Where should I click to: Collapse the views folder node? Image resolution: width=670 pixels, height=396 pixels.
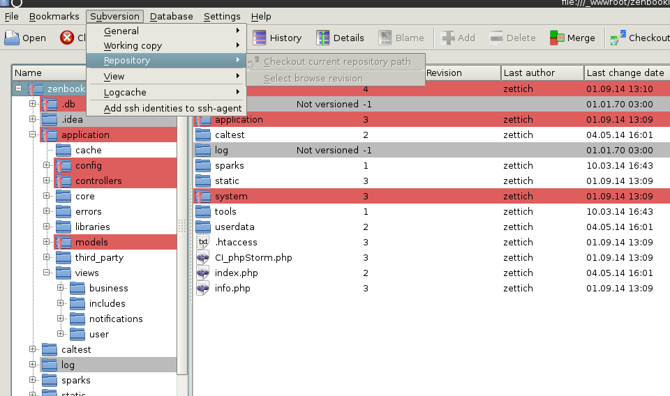tap(47, 273)
